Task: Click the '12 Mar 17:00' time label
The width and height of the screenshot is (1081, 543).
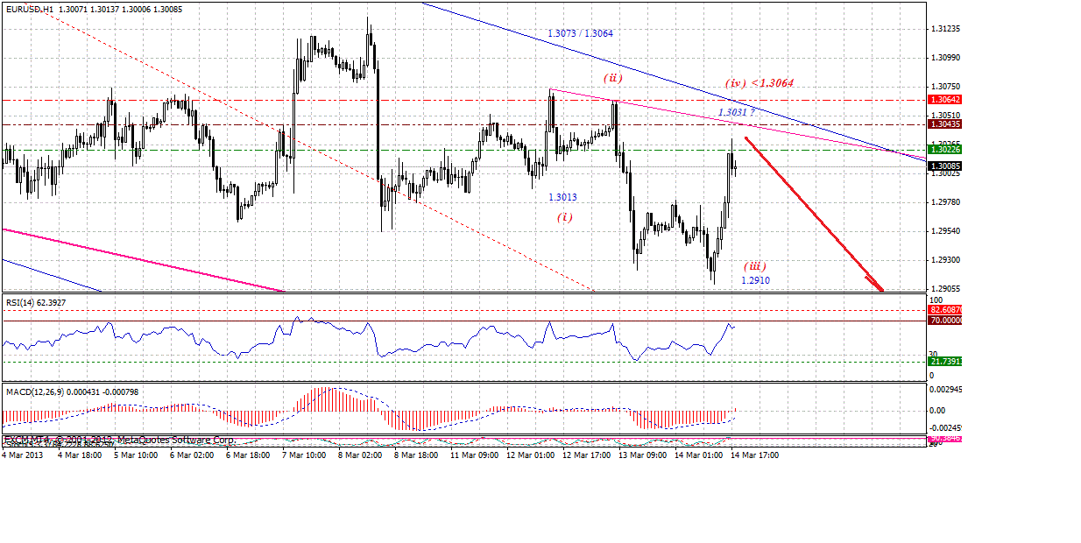Action: point(589,455)
